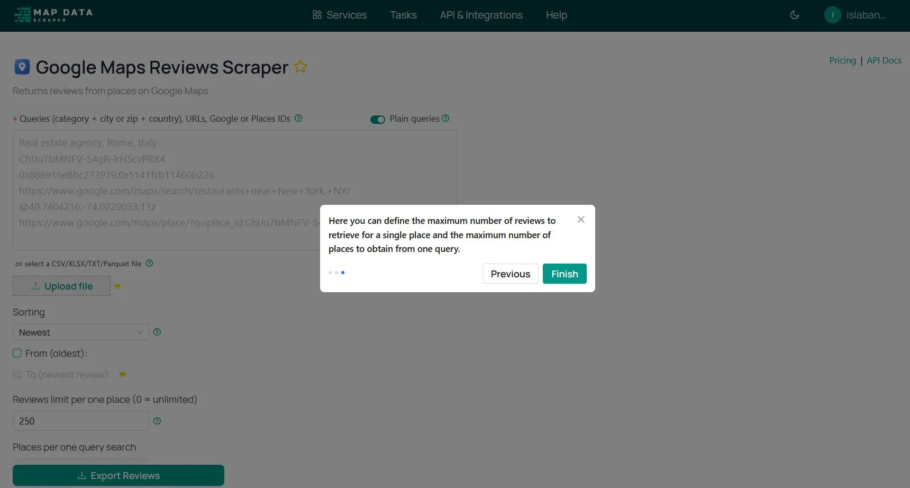Image resolution: width=910 pixels, height=488 pixels.
Task: Open the Pricing link
Action: coord(842,60)
